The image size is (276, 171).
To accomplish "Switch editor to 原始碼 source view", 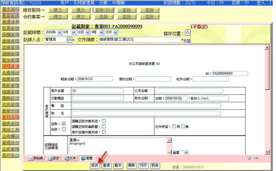I will point(36,158).
